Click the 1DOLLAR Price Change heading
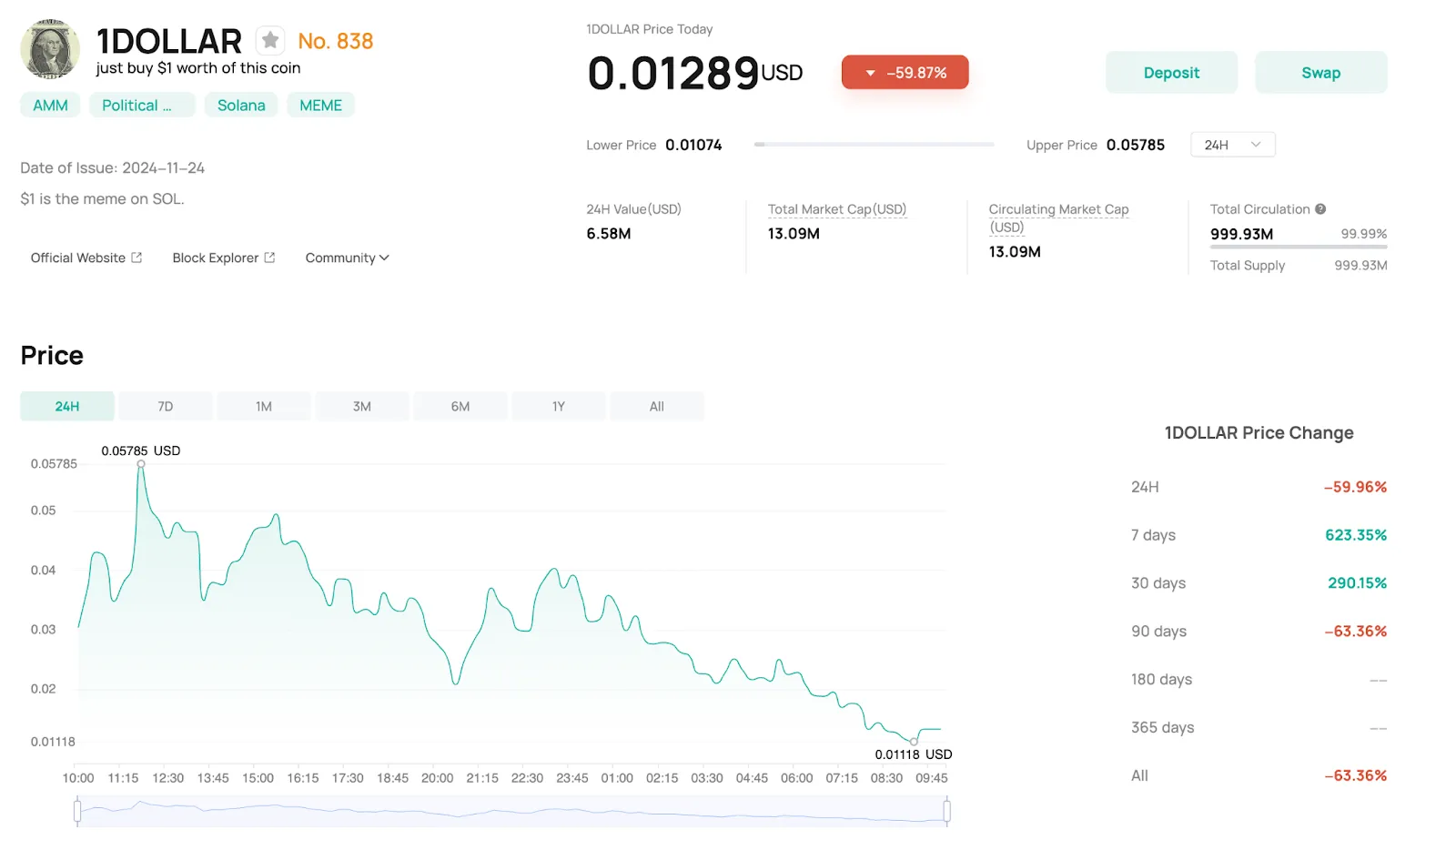This screenshot has width=1456, height=850. click(x=1259, y=433)
